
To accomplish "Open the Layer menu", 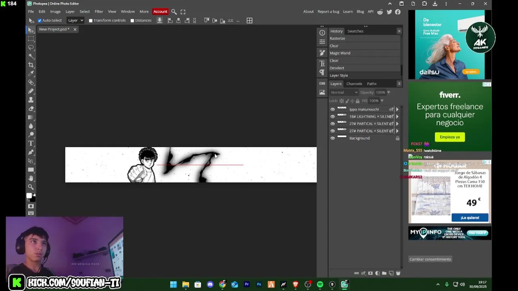I will click(x=70, y=12).
